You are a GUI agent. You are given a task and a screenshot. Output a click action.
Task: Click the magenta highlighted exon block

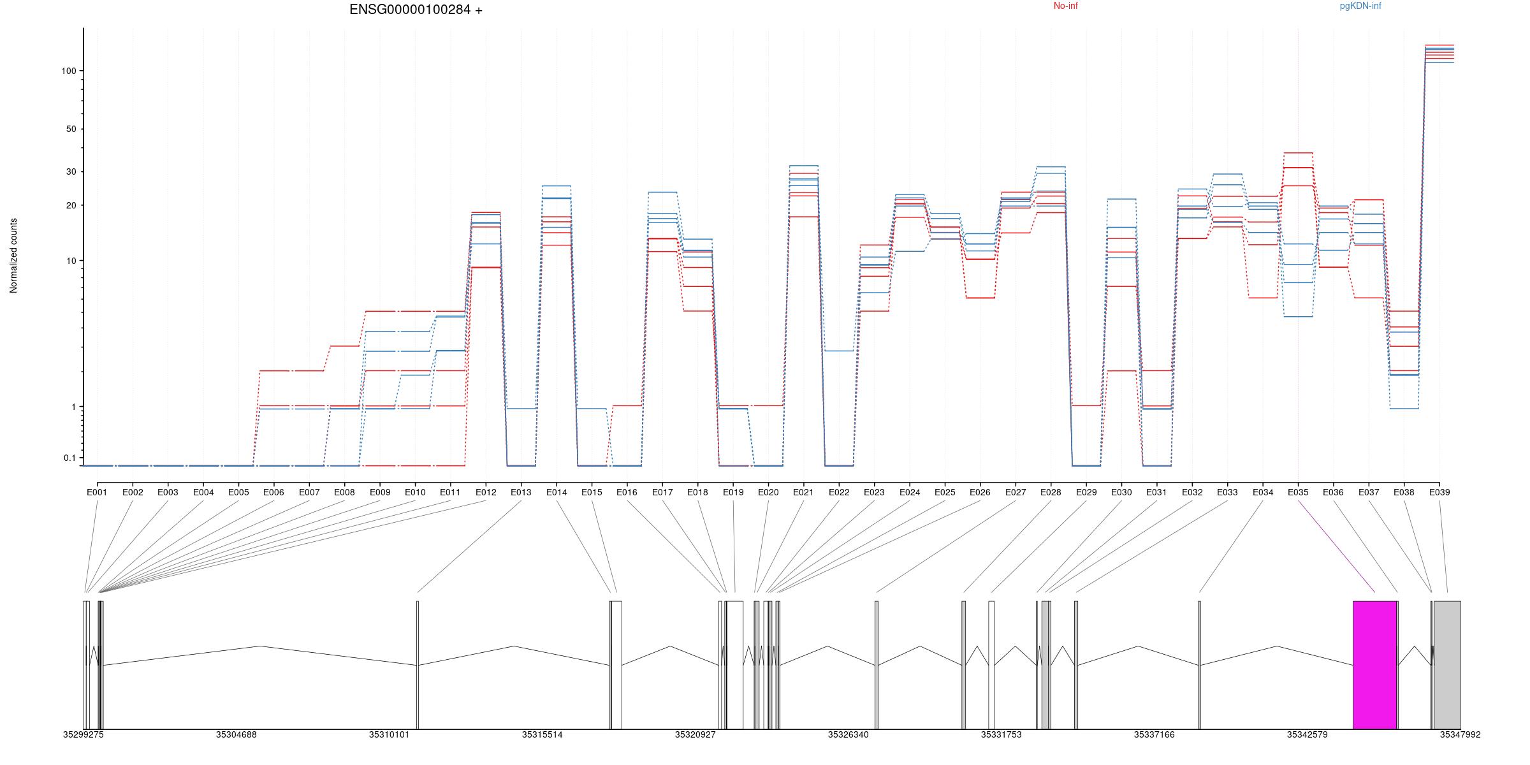click(x=1374, y=664)
